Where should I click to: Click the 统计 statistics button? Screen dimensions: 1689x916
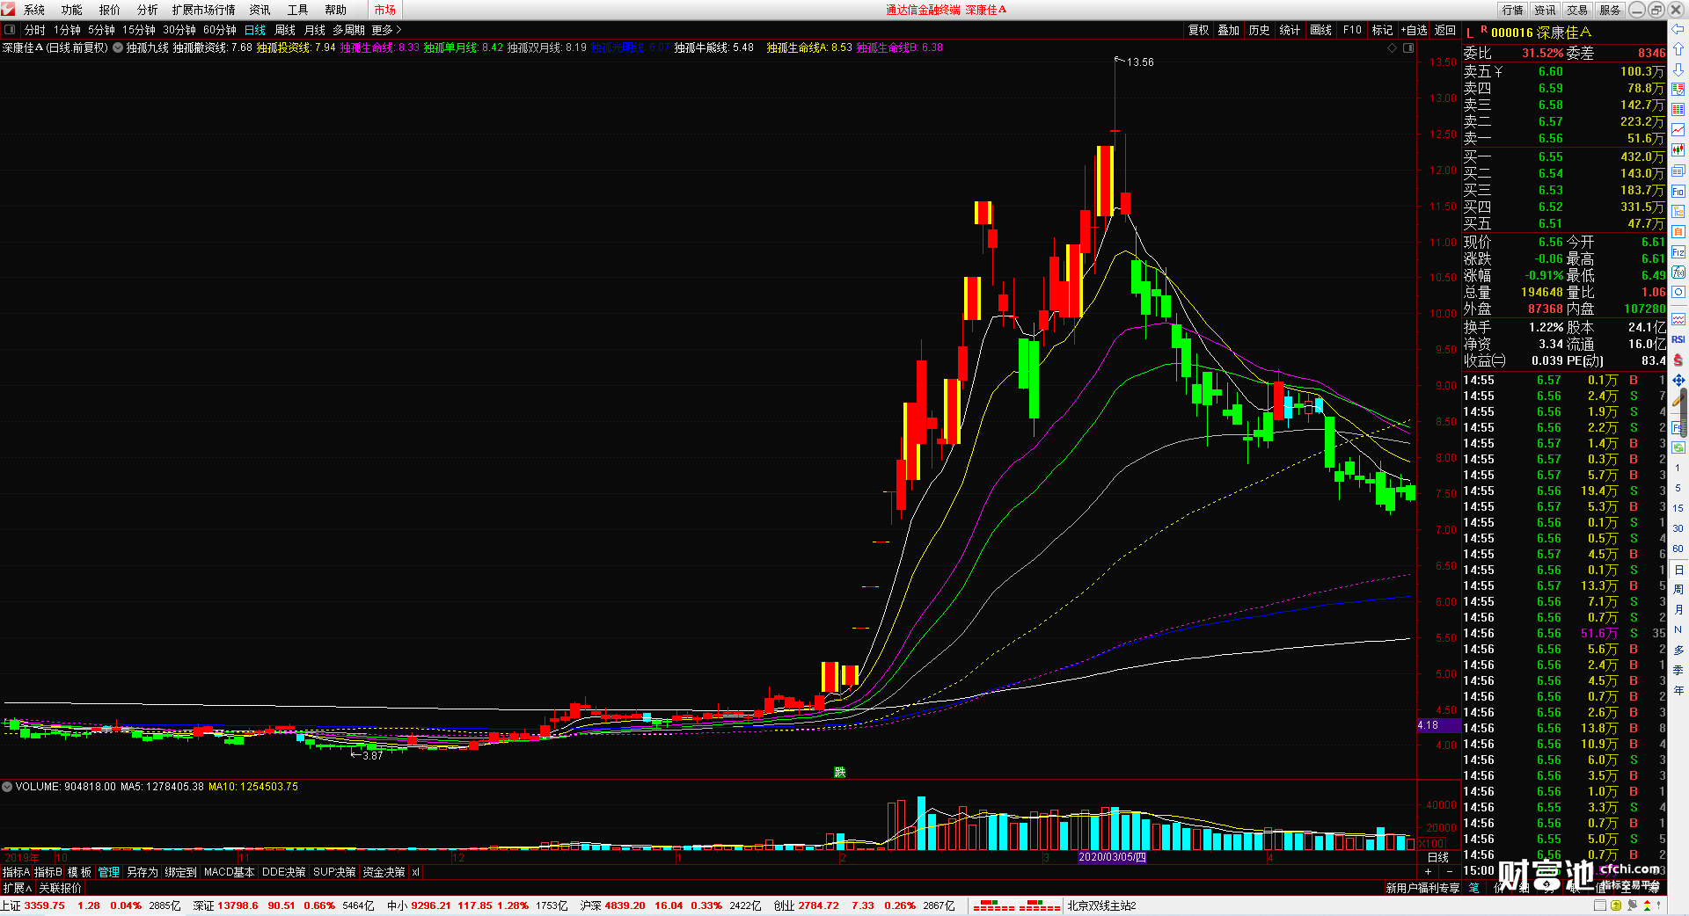(1290, 30)
